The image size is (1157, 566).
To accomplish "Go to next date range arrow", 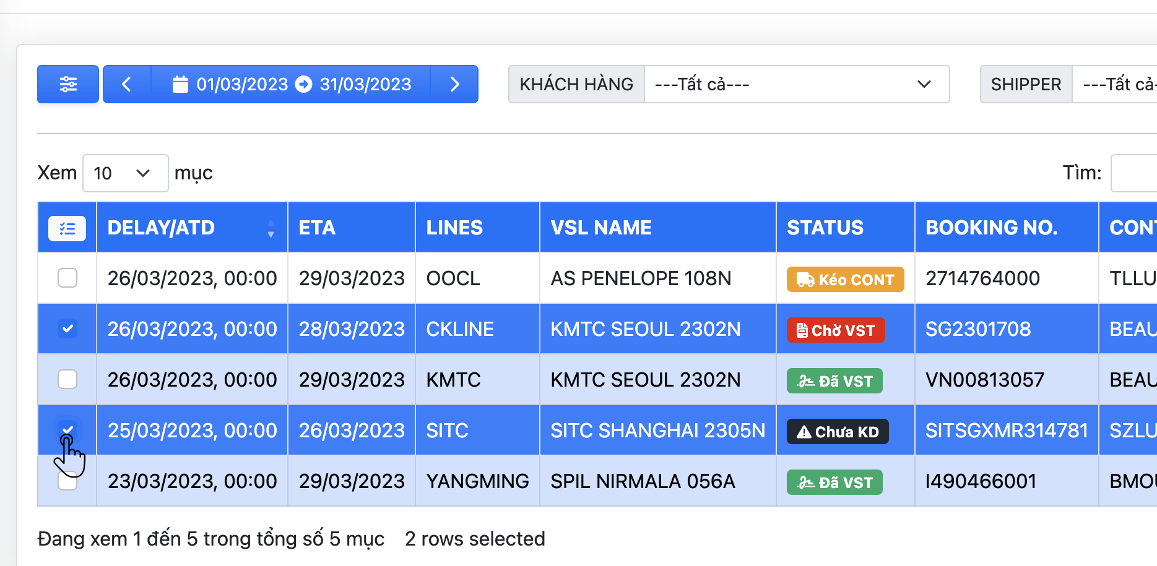I will point(454,84).
